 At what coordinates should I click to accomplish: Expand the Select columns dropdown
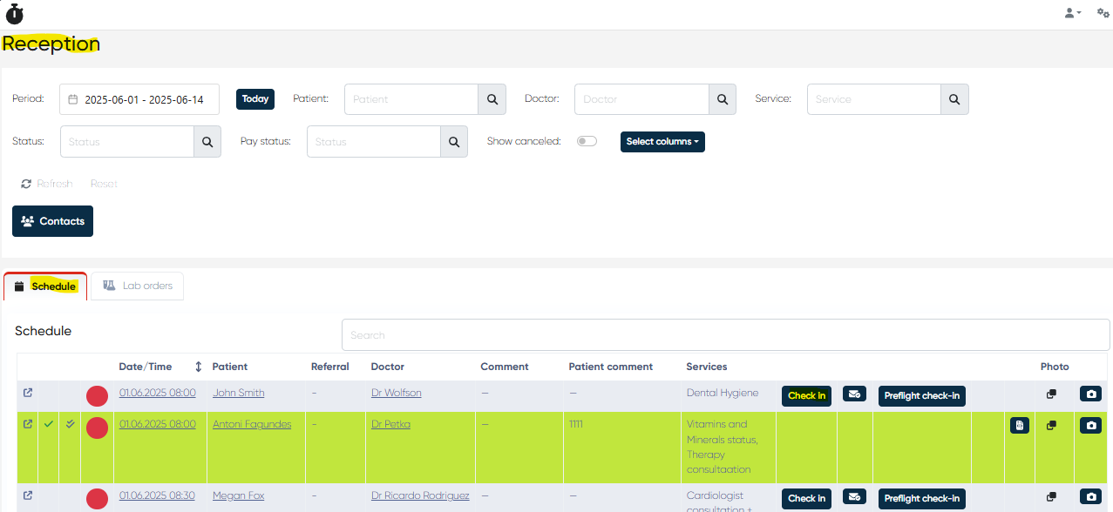point(662,141)
